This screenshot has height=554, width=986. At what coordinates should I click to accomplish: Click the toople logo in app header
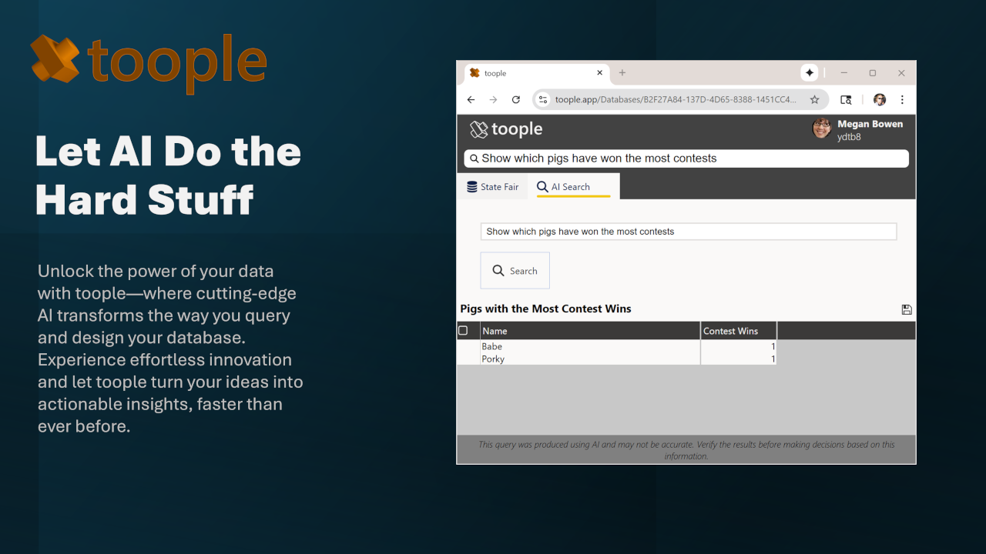point(507,129)
